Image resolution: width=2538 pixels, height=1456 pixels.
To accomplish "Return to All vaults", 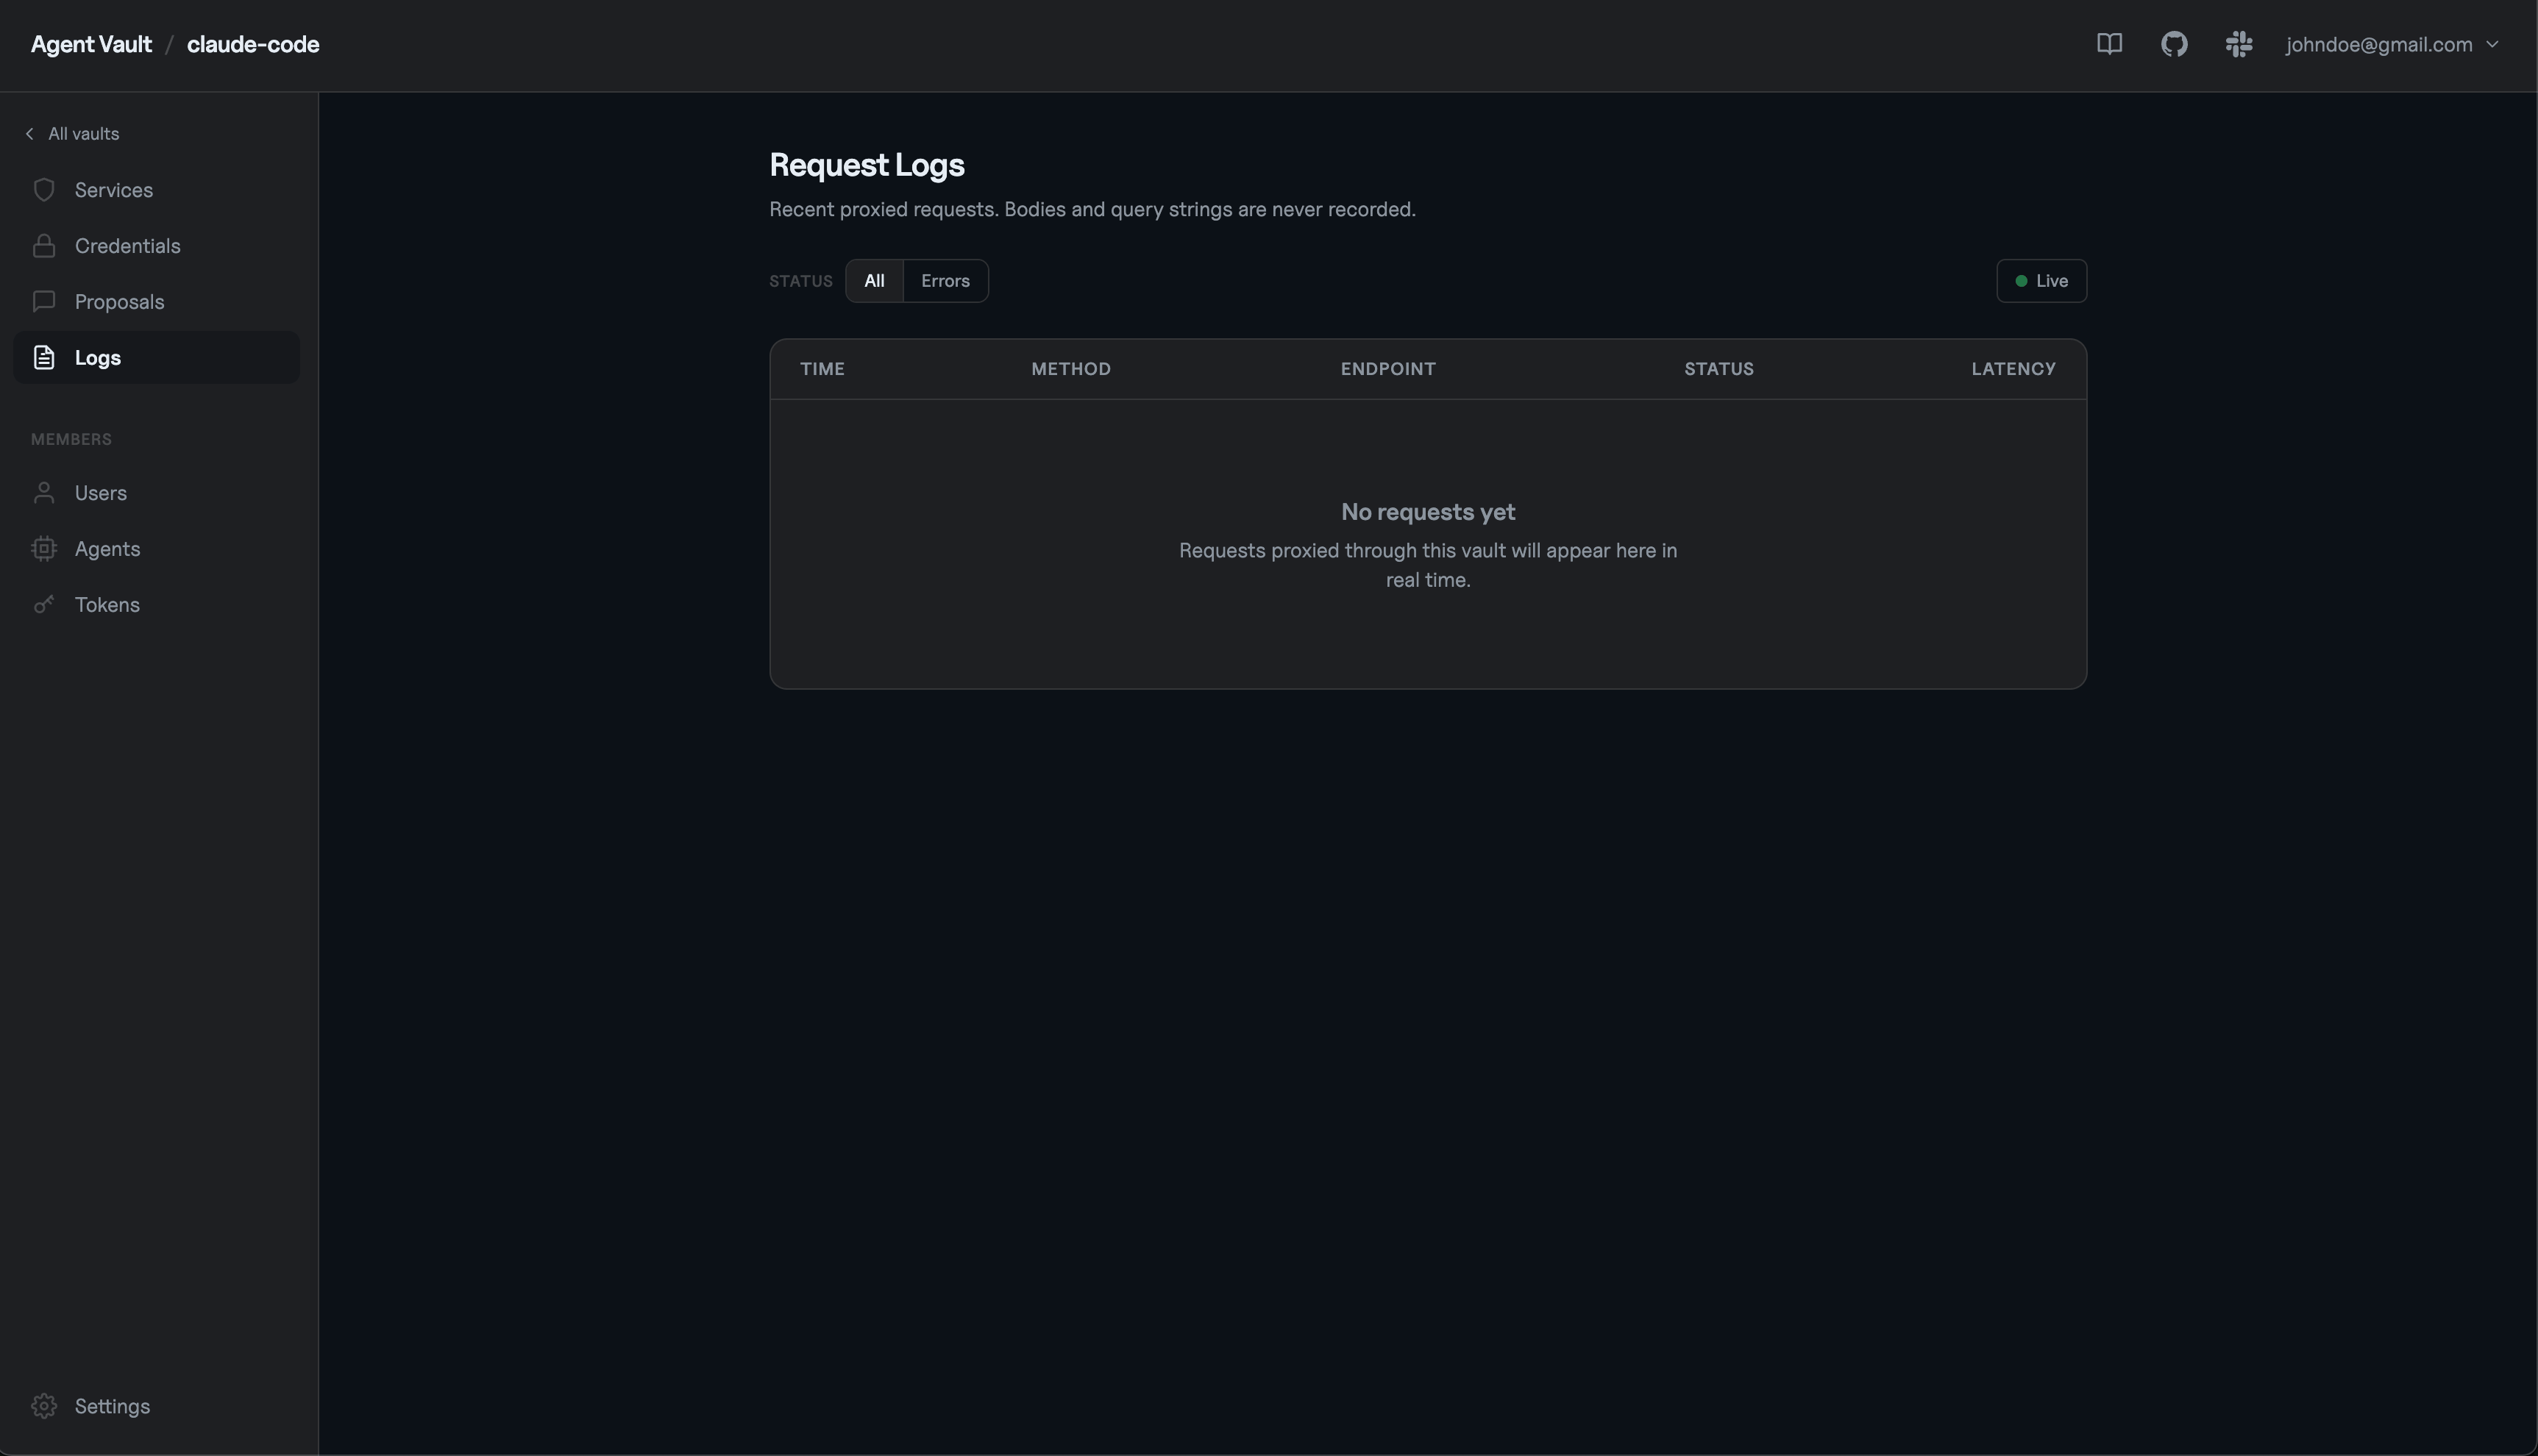I will click(x=72, y=134).
